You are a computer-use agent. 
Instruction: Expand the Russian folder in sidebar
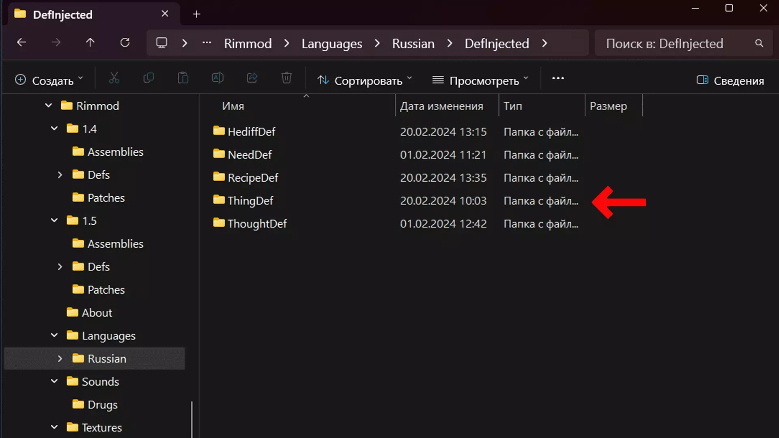tap(60, 359)
